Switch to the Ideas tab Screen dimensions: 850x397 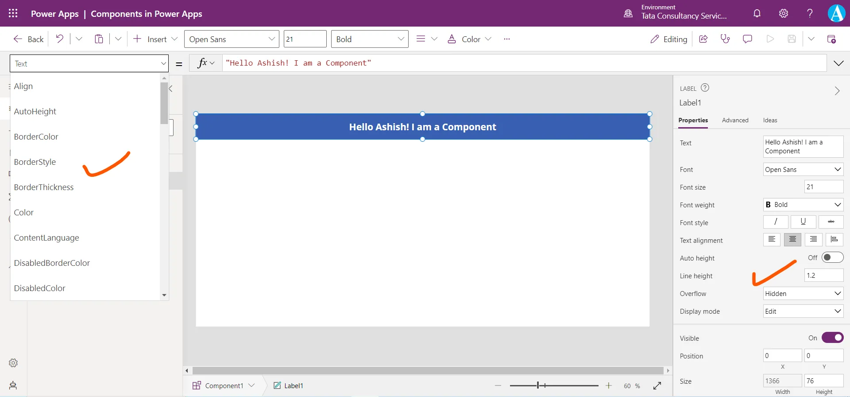770,120
